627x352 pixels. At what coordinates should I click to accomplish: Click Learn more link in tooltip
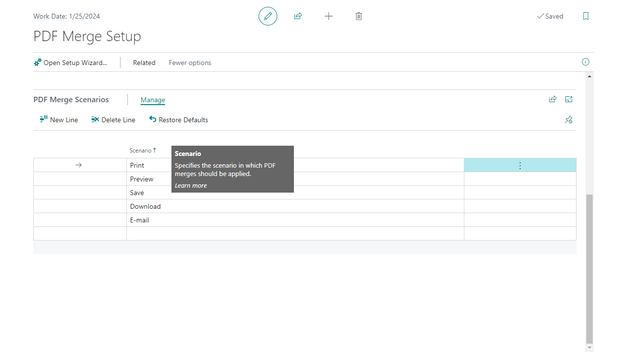coord(191,186)
